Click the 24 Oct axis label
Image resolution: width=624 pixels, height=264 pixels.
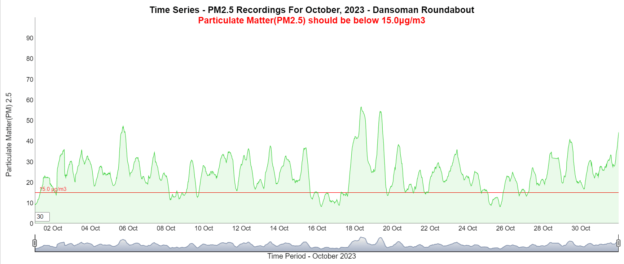click(x=467, y=228)
